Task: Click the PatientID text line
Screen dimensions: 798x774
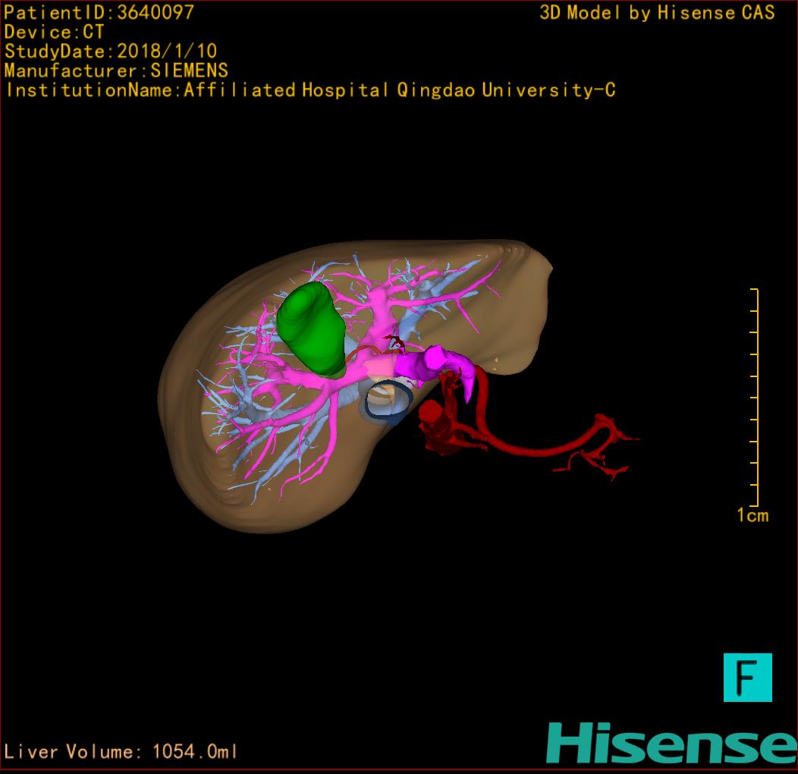Action: (99, 12)
